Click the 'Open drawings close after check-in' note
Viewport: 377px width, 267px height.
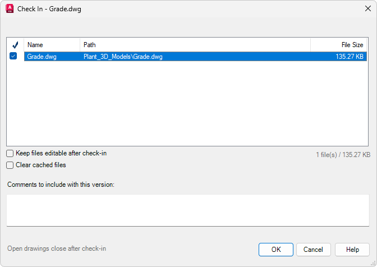(57, 248)
